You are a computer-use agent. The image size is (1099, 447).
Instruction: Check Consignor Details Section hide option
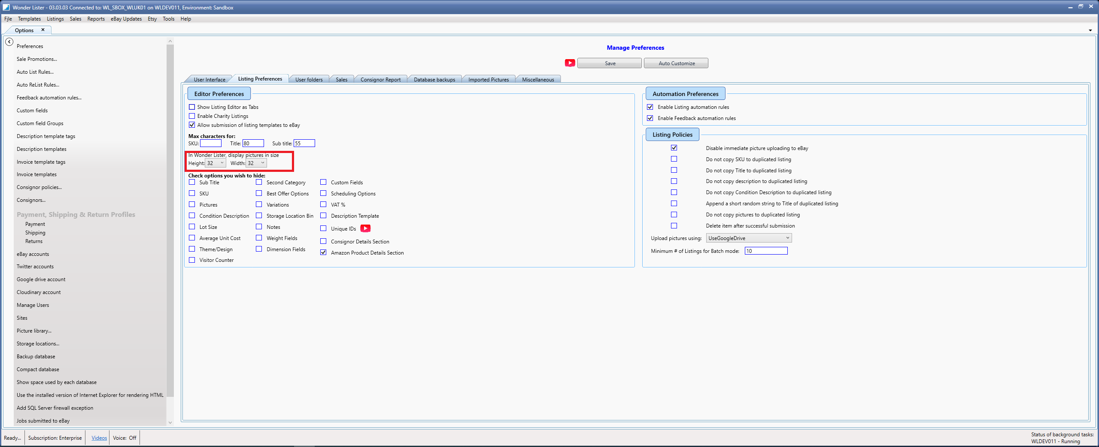coord(323,241)
